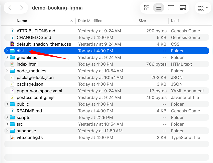Sort by the Kind column header
This screenshot has height=163, width=213.
[175, 21]
